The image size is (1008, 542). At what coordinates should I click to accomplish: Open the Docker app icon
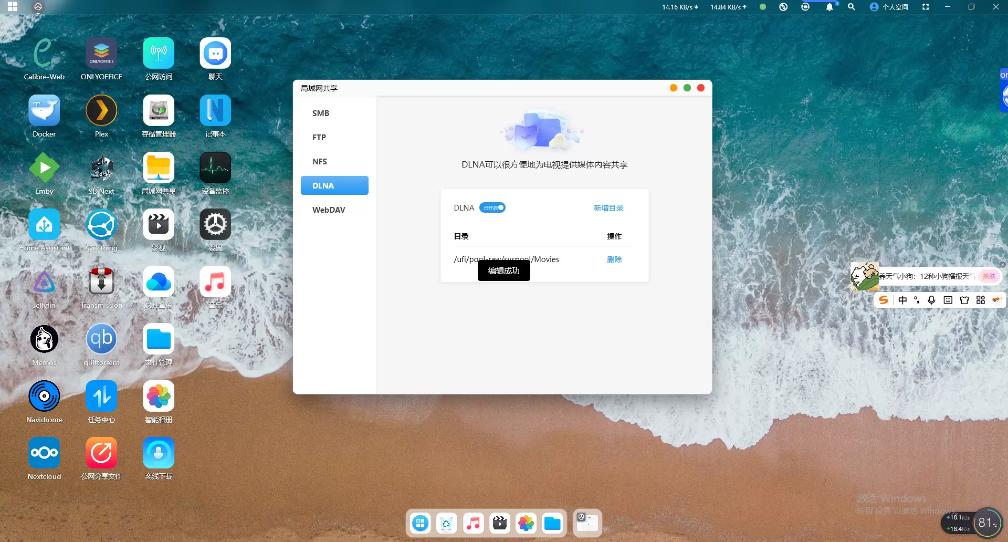click(44, 111)
